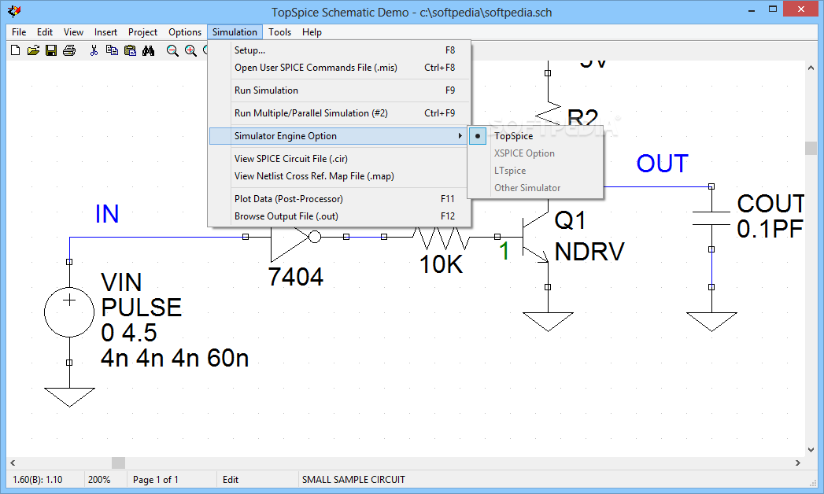This screenshot has height=494, width=824.
Task: Copy selection with the copy icon
Action: [x=112, y=50]
